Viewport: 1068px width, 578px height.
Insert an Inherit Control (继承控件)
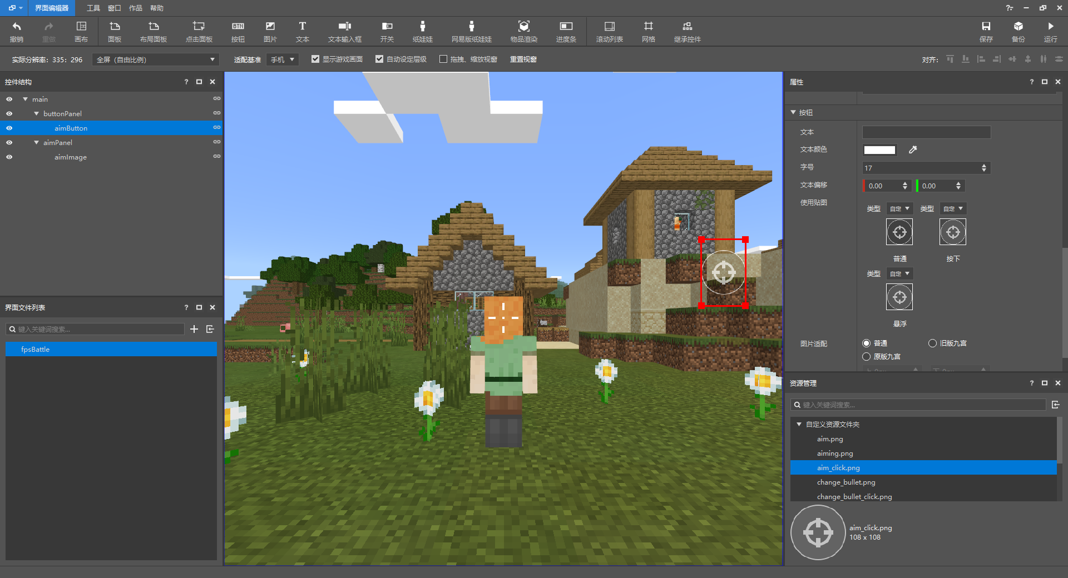click(x=688, y=32)
